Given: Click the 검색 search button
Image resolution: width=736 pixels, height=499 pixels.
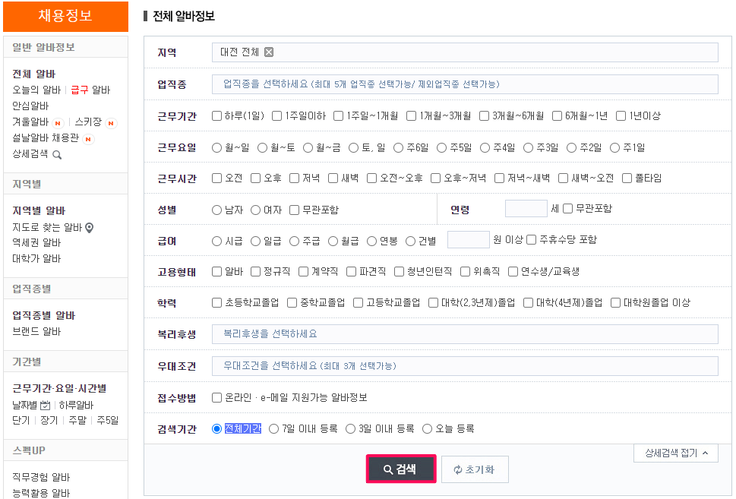Looking at the screenshot, I should click(x=401, y=469).
